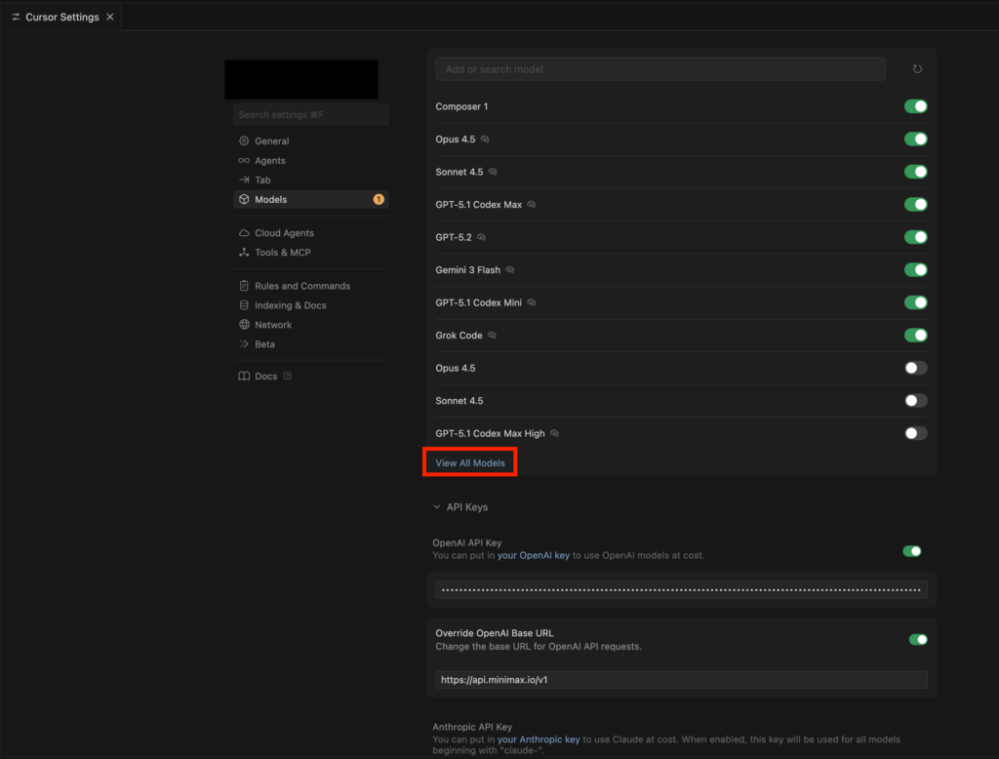This screenshot has height=759, width=999.
Task: Click the Tools & MCP icon
Action: [x=245, y=253]
